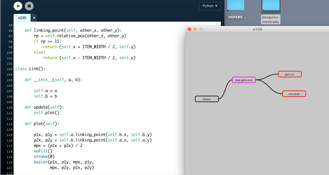Place cursor on the stroke(0) line
The height and width of the screenshot is (175, 329).
click(44, 157)
